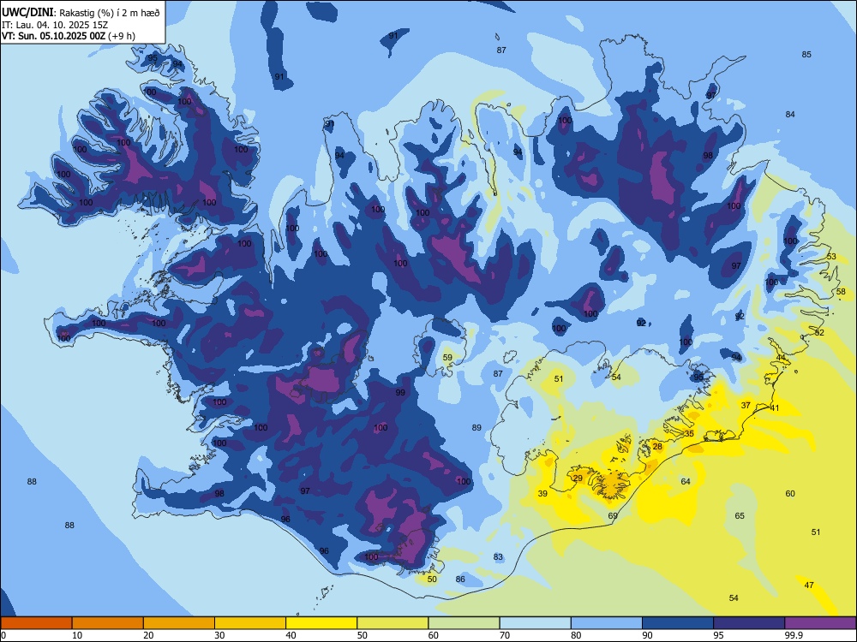857x642 pixels.
Task: Click the legend tick label '70'
Action: point(505,635)
